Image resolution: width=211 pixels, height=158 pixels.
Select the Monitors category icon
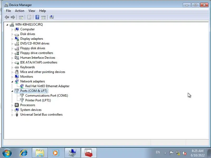[x=17, y=77]
